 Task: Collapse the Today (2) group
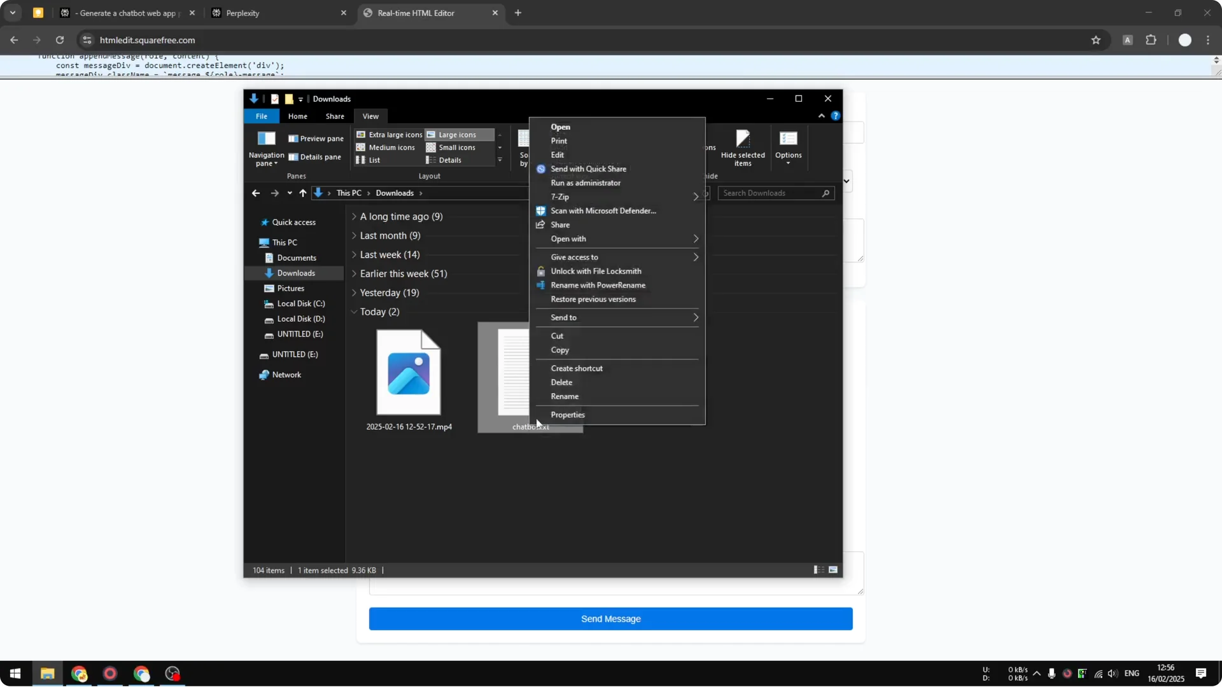[355, 312]
